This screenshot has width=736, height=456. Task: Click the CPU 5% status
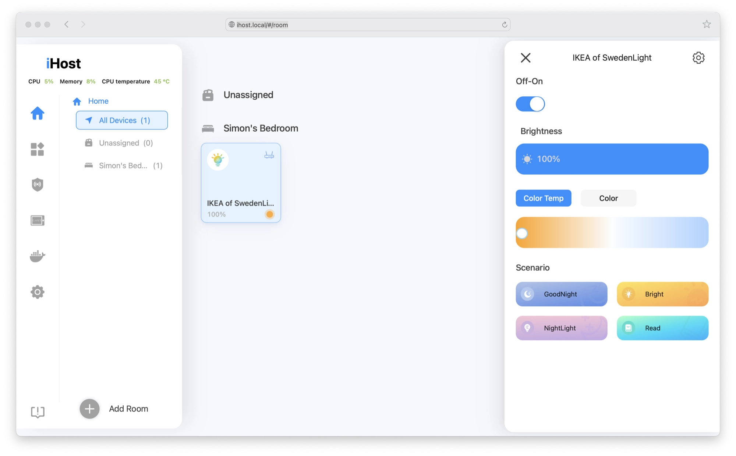41,81
